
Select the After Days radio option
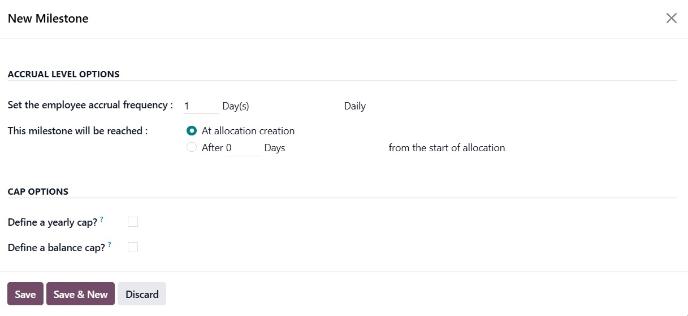point(192,148)
